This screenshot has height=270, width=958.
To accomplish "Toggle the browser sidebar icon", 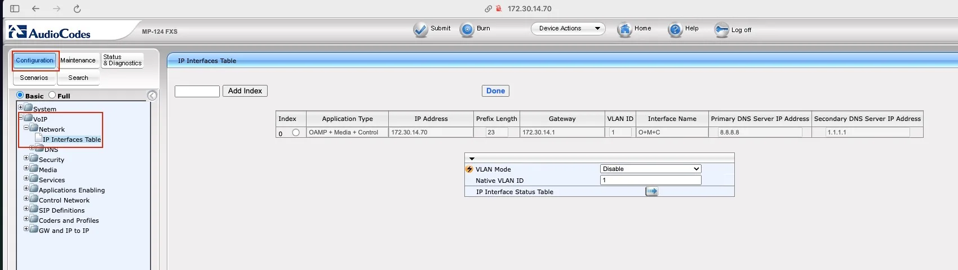I will (15, 8).
